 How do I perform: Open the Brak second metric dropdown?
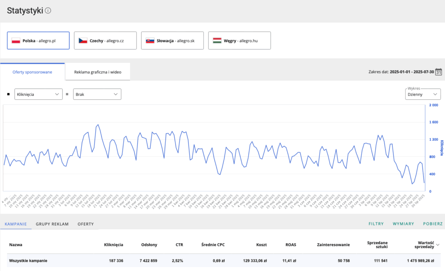pyautogui.click(x=96, y=94)
